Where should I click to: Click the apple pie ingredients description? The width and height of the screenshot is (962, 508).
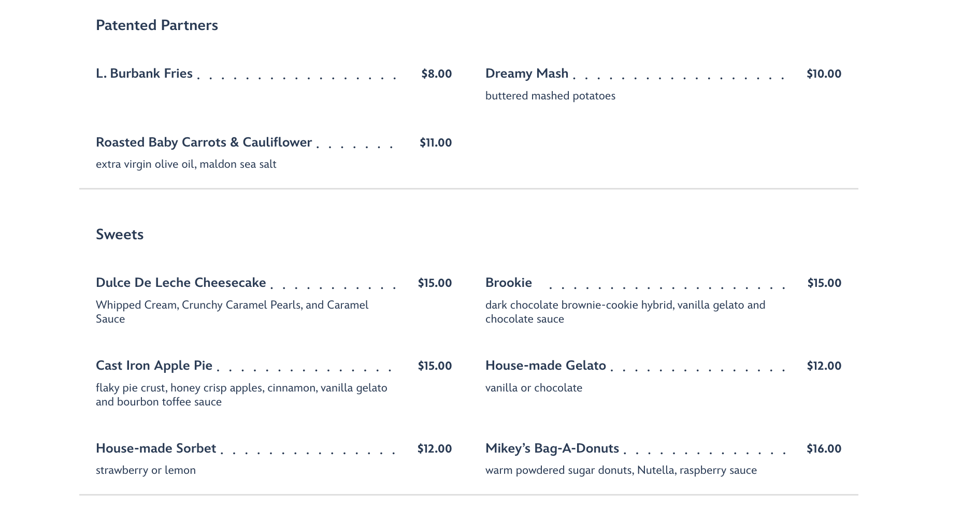coord(241,395)
